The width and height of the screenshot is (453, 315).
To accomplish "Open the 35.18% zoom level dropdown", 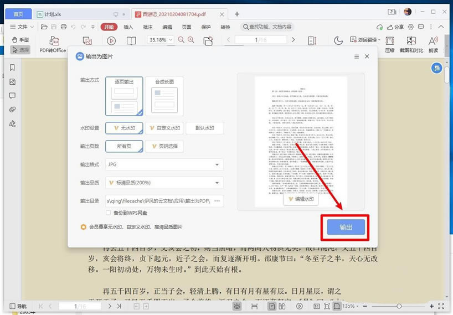I will [161, 40].
